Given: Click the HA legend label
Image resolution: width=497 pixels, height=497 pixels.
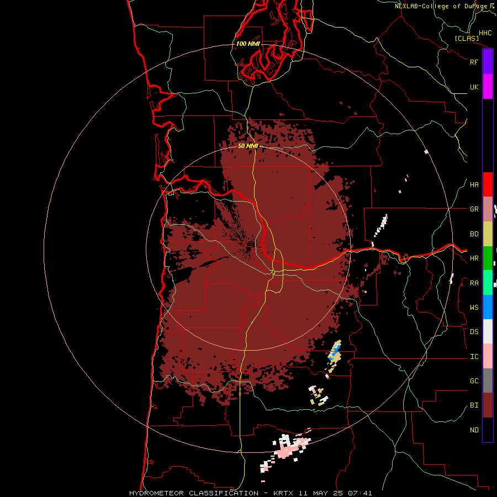Looking at the screenshot, I should [x=474, y=185].
